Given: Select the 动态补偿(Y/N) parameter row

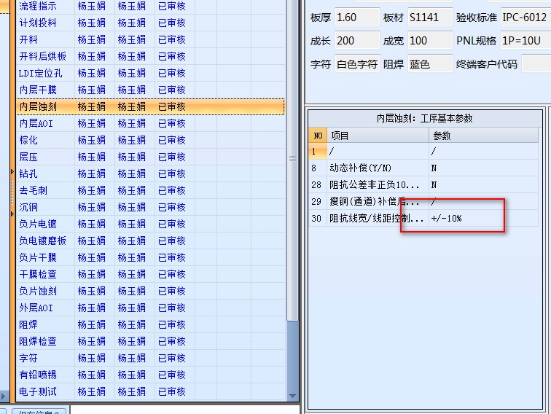Looking at the screenshot, I should [x=423, y=168].
